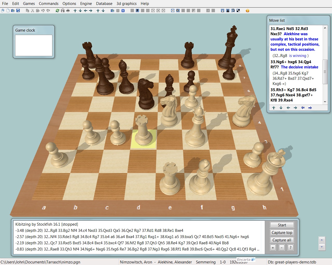The image size is (332, 265).
Task: Click the bug-shaped toolbar icon
Action: coord(68,11)
